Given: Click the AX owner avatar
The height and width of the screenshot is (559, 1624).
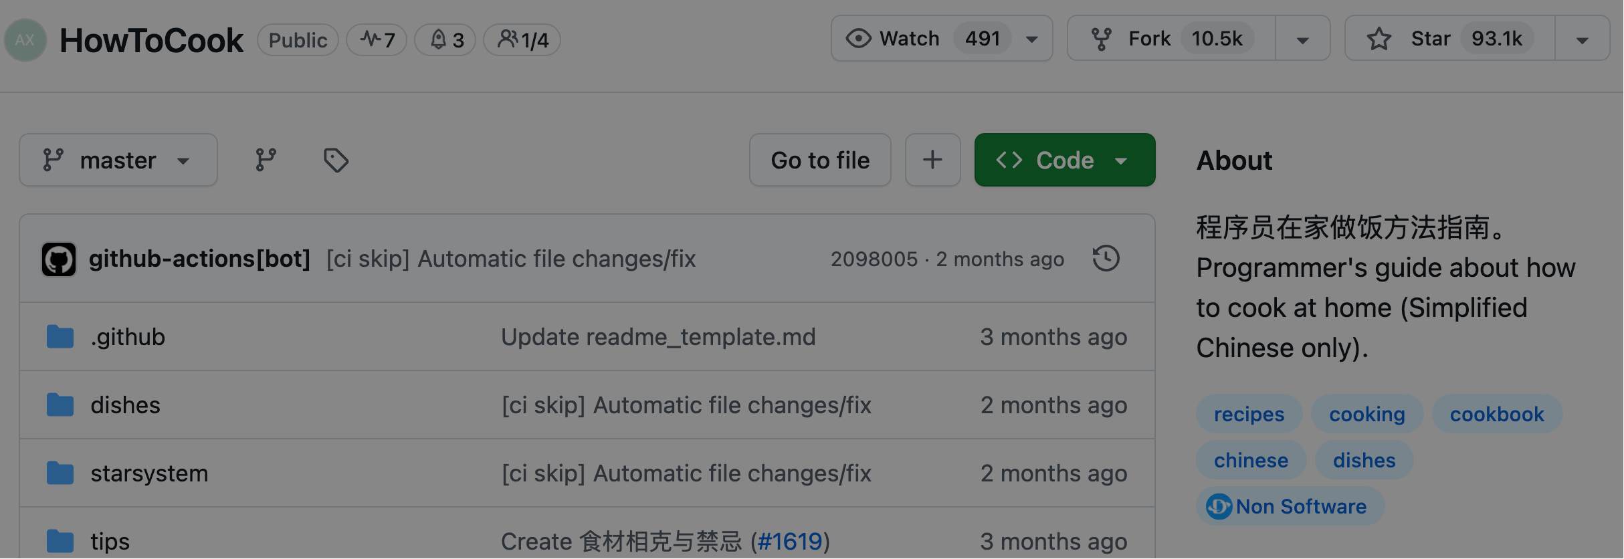Looking at the screenshot, I should 25,40.
